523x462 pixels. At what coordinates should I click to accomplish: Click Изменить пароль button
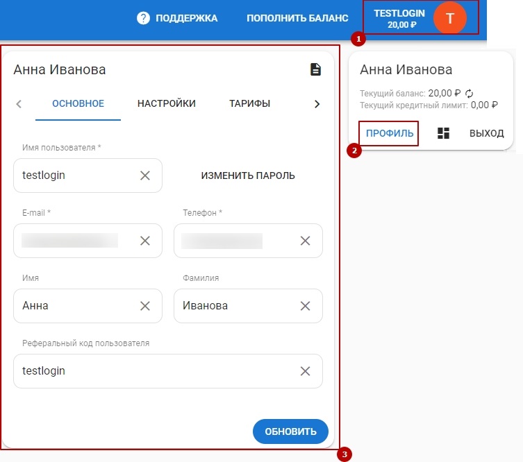click(248, 176)
